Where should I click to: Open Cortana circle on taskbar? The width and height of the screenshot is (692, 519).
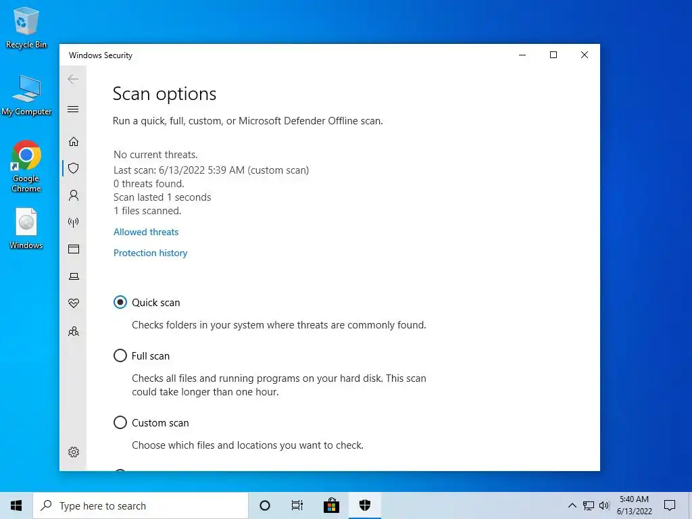(x=265, y=505)
